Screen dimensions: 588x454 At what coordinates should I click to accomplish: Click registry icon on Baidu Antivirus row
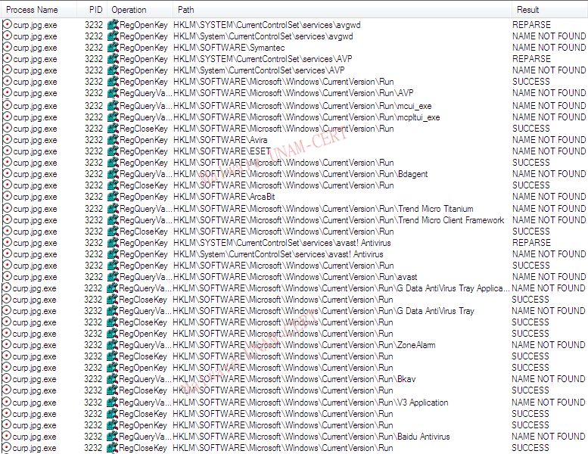(112, 437)
